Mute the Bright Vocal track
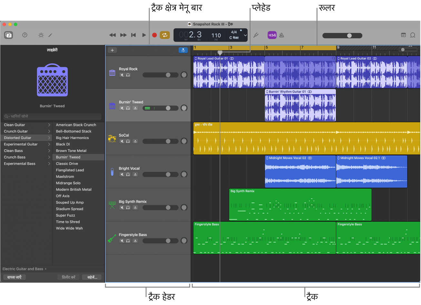The image size is (421, 305). point(122,175)
